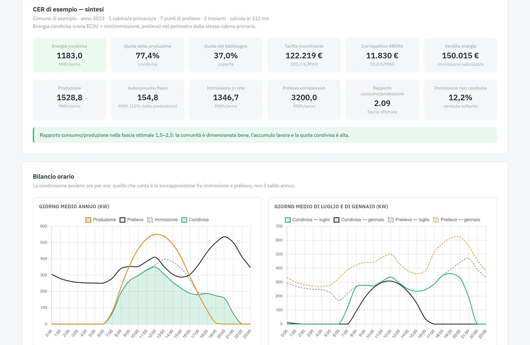The height and width of the screenshot is (345, 530).
Task: Select the Quota del fabbisogno card
Action: click(226, 55)
